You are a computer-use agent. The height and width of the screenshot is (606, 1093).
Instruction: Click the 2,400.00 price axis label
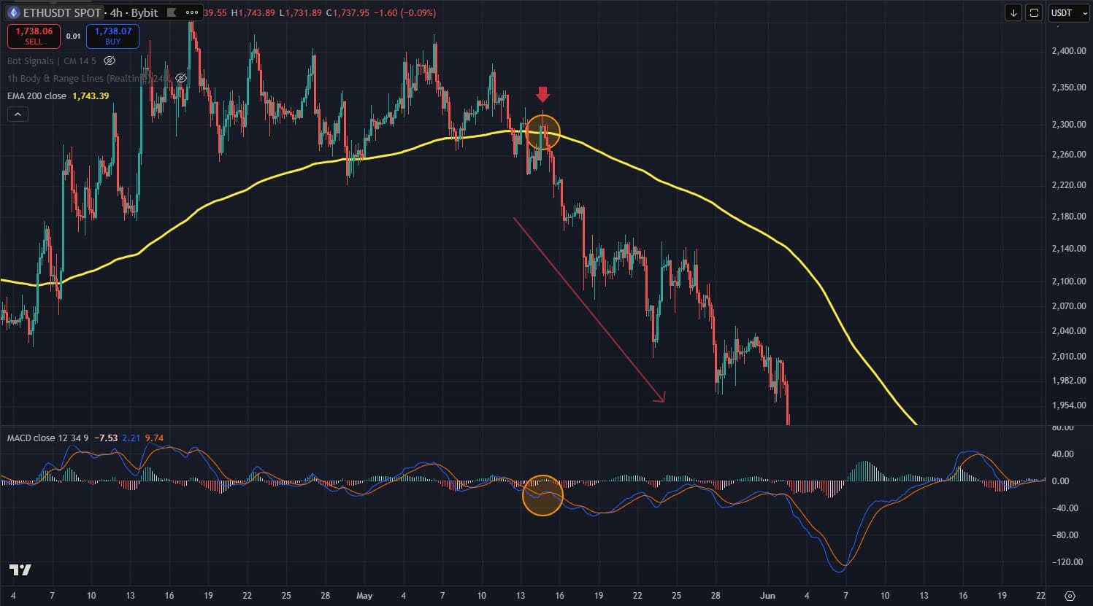pos(1069,51)
